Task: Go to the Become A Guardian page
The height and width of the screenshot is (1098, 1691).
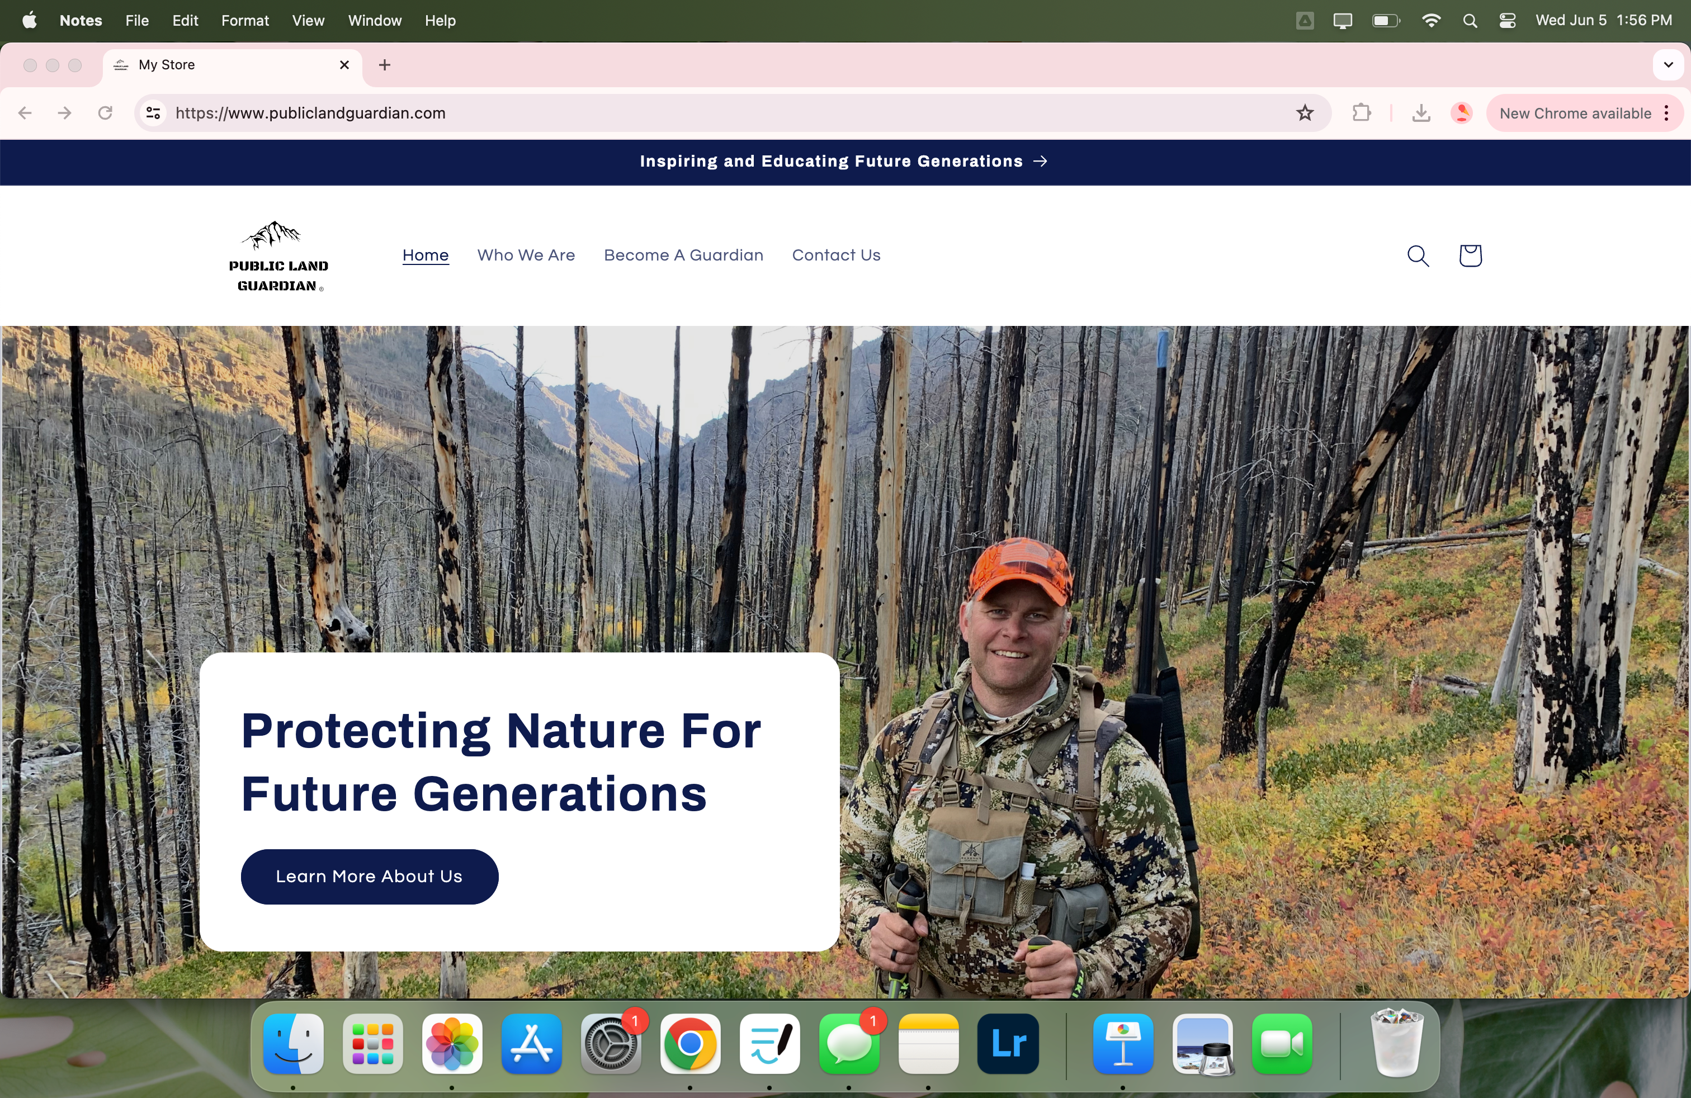Action: click(x=683, y=255)
